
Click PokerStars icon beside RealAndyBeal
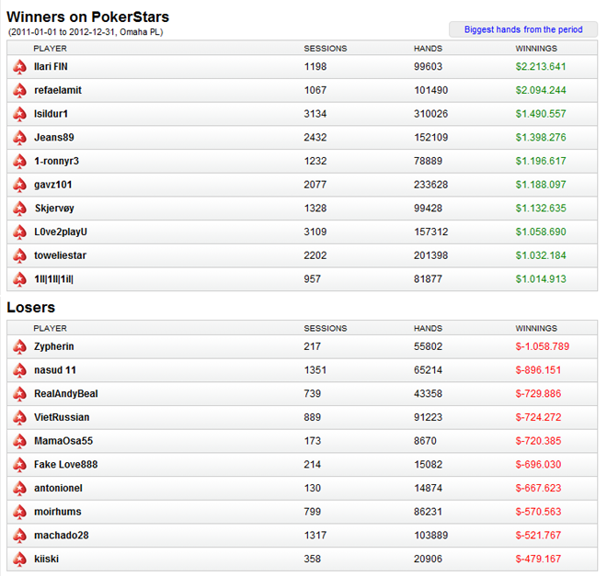point(19,394)
